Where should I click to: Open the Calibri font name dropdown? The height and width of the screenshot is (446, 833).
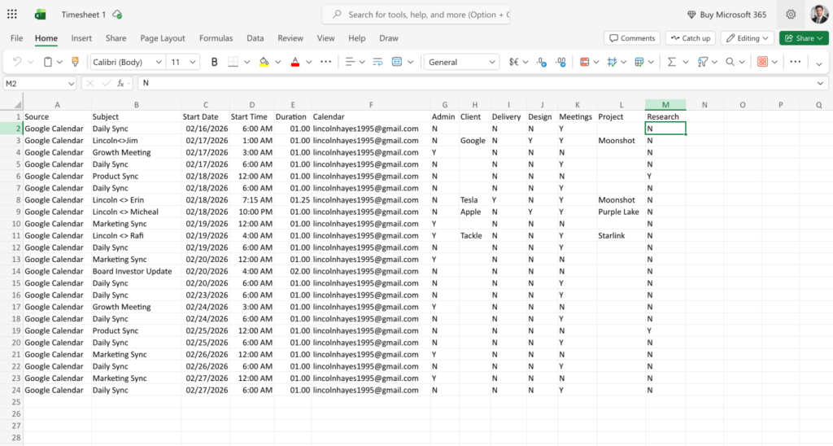pyautogui.click(x=158, y=62)
